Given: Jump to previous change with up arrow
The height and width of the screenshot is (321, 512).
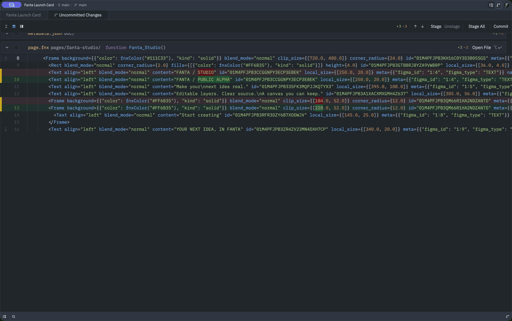Looking at the screenshot, I should 415,26.
